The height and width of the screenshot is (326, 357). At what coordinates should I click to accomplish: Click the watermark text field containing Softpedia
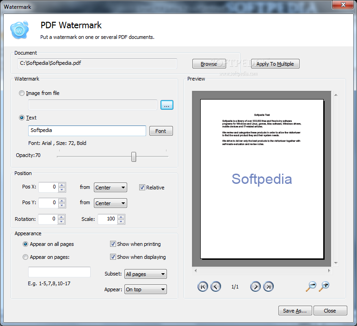pyautogui.click(x=87, y=131)
